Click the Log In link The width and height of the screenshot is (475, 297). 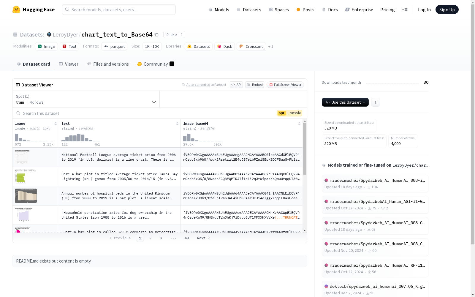tap(424, 10)
